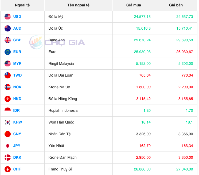
Task: Click the Giá bán column header
Action: tap(176, 5)
